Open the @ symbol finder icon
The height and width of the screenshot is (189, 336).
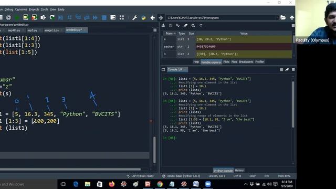click(8, 17)
